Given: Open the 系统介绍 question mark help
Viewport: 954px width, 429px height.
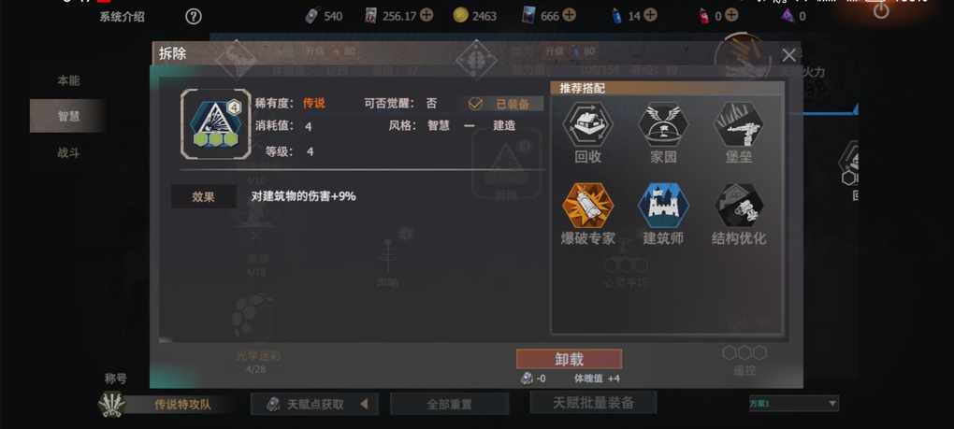Looking at the screenshot, I should click(x=193, y=17).
